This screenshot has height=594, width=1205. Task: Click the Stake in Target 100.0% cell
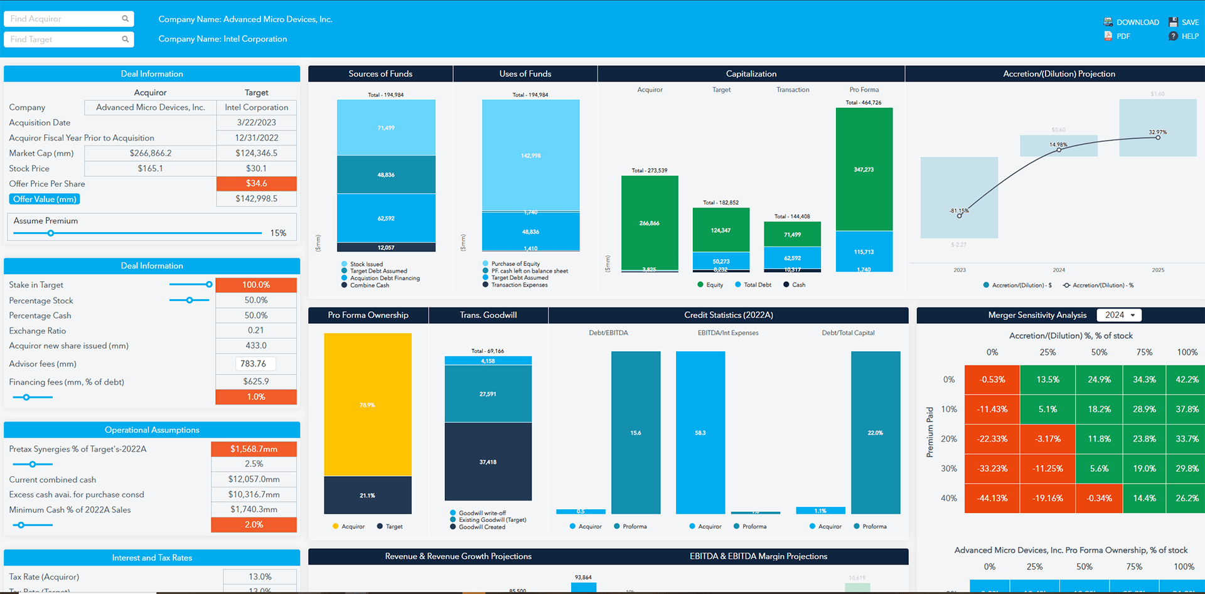coord(256,285)
